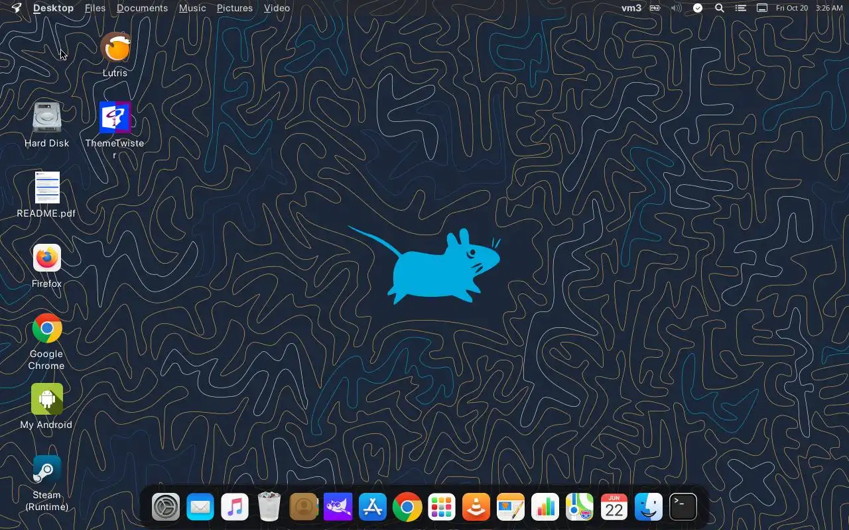The width and height of the screenshot is (849, 530).
Task: Open the My Android desktop icon
Action: pos(46,399)
